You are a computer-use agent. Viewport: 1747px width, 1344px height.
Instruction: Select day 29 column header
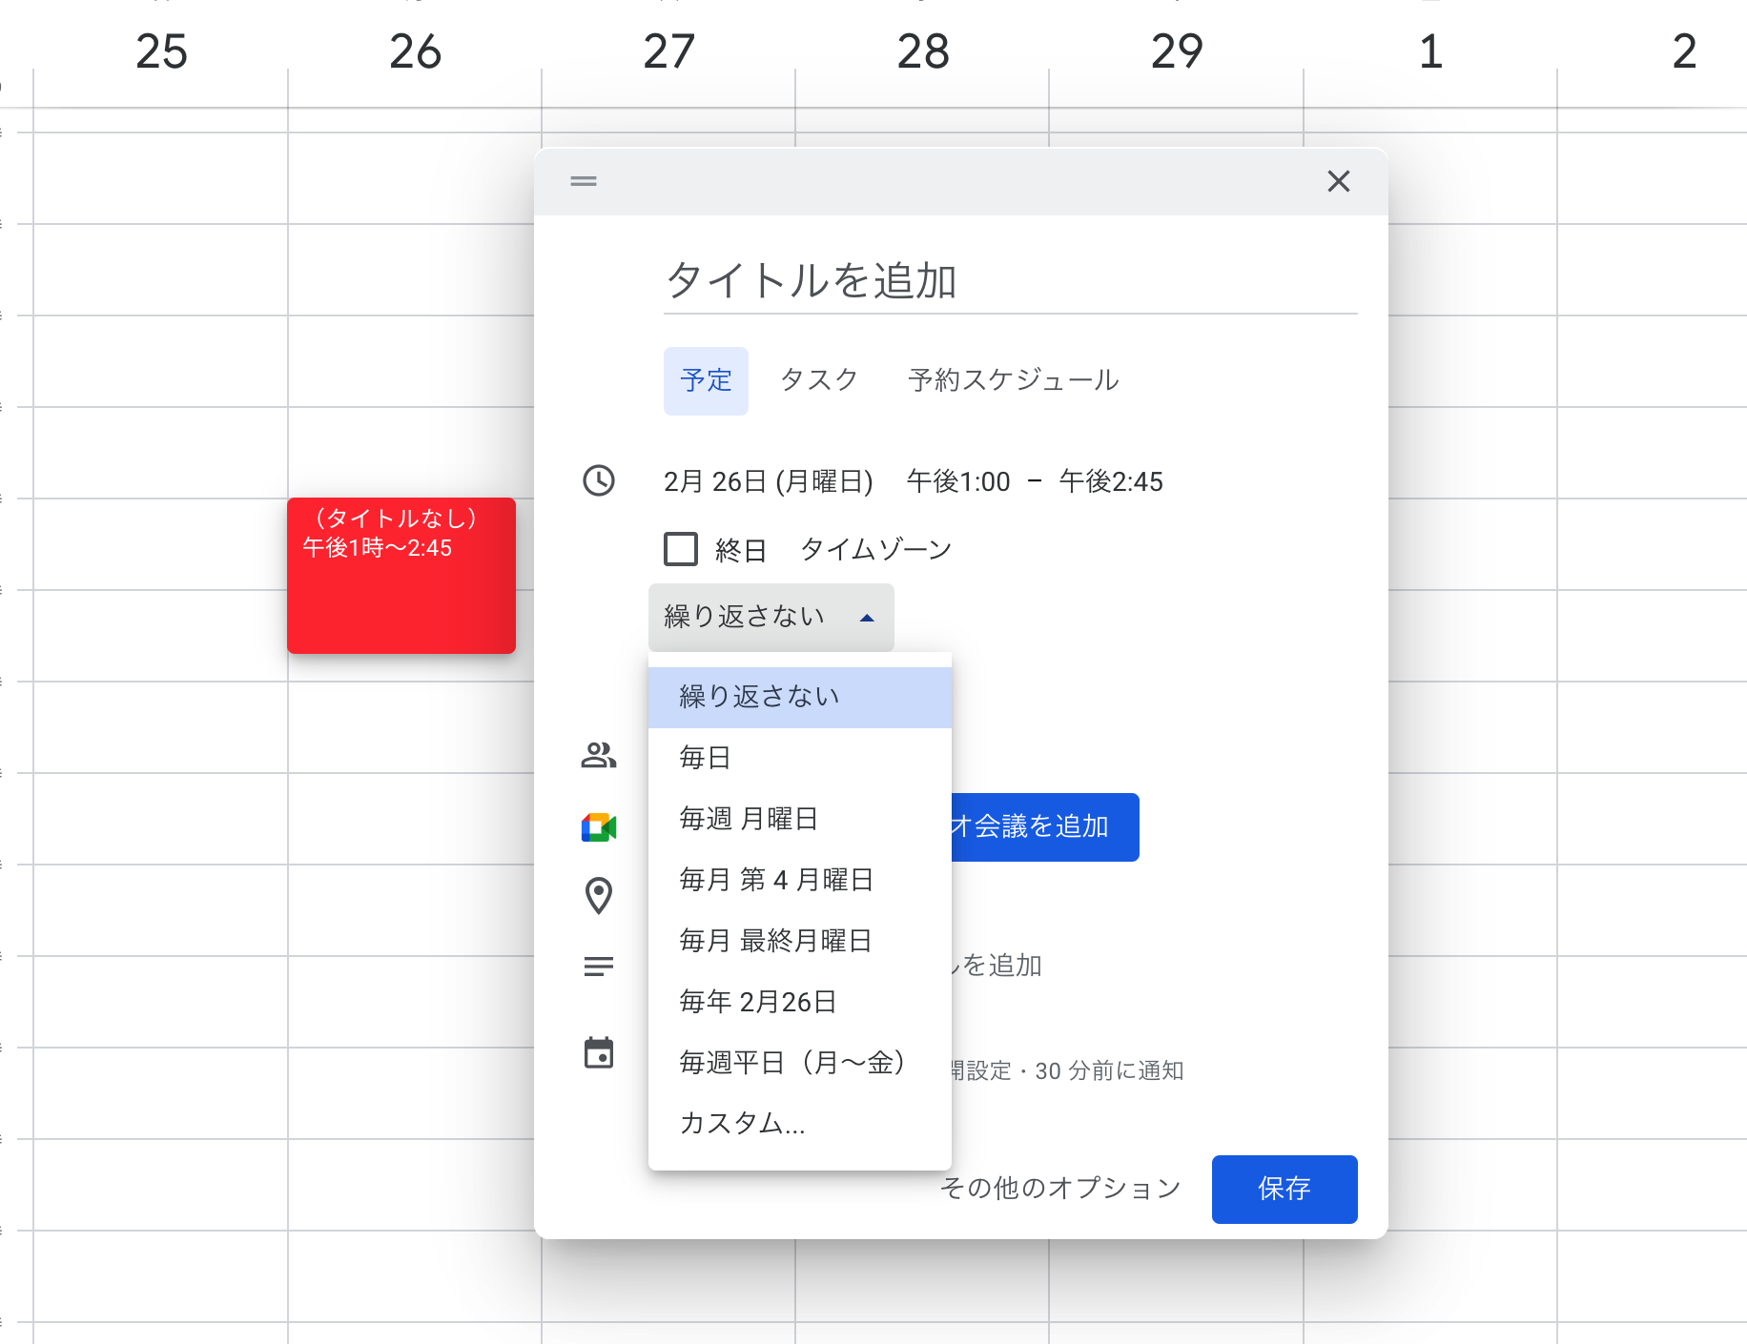tap(1177, 51)
